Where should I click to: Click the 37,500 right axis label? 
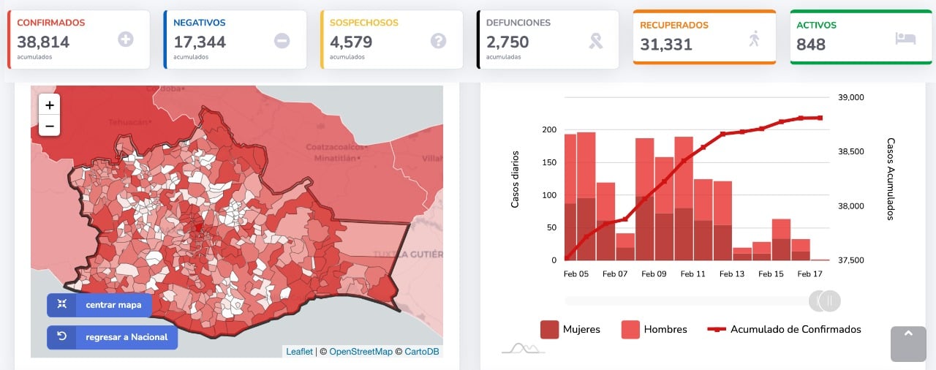click(850, 260)
